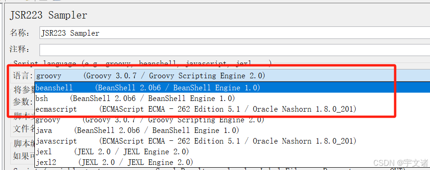The width and height of the screenshot is (430, 170).
Task: Click the Script language hint text
Action: [x=143, y=64]
